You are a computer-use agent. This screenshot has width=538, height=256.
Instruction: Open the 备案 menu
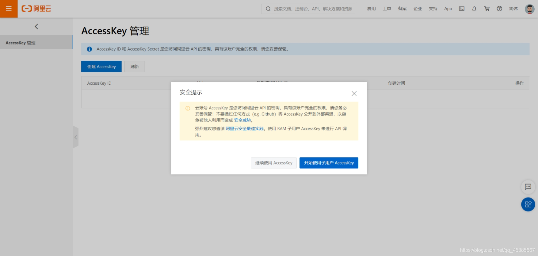point(402,9)
